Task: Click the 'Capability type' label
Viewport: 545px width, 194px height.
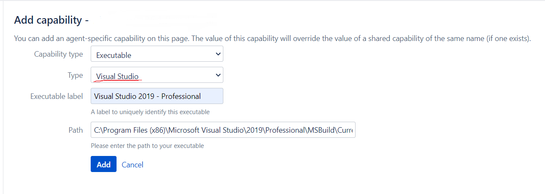Action: pos(58,54)
